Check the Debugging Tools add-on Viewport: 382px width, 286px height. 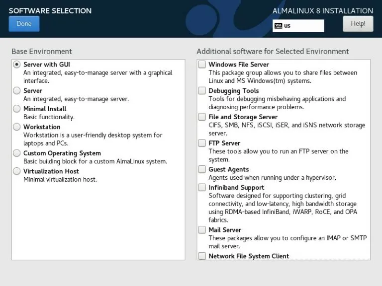coord(202,91)
